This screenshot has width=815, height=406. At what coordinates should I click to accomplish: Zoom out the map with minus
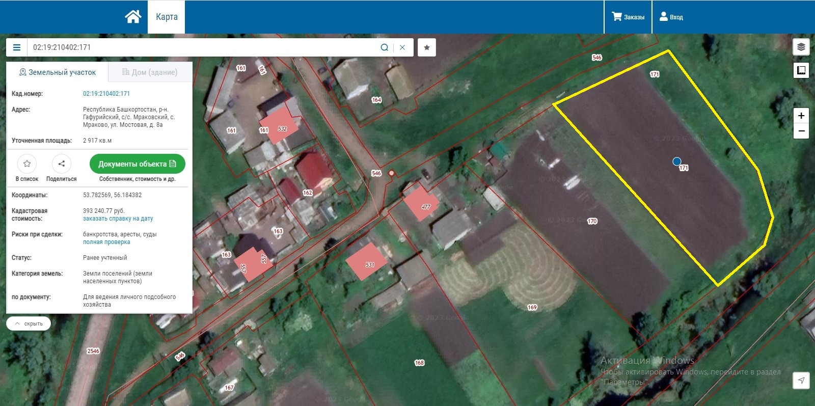point(801,131)
